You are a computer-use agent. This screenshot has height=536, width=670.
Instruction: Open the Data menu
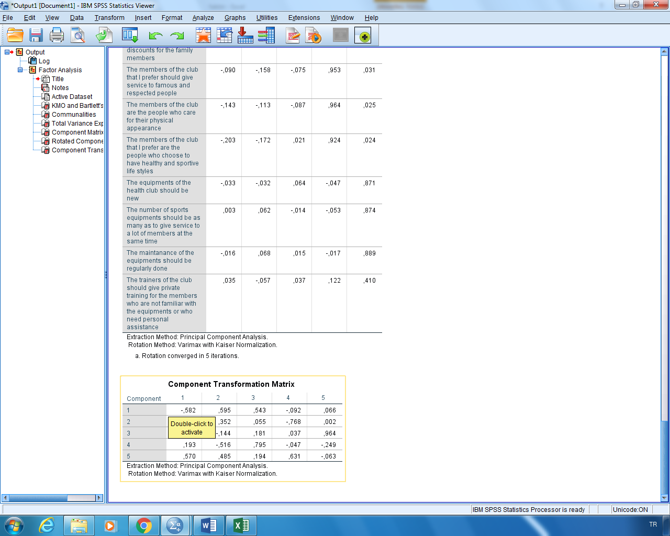click(77, 17)
